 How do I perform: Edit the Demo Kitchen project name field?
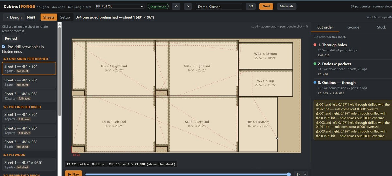[x=219, y=7]
